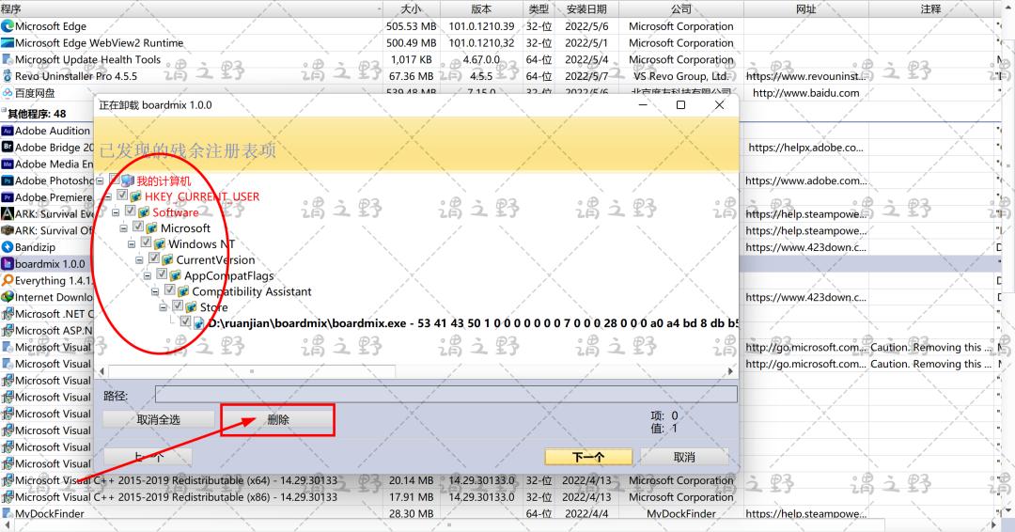Click the boardmix.exe registry value icon
The width and height of the screenshot is (1015, 532).
[199, 323]
